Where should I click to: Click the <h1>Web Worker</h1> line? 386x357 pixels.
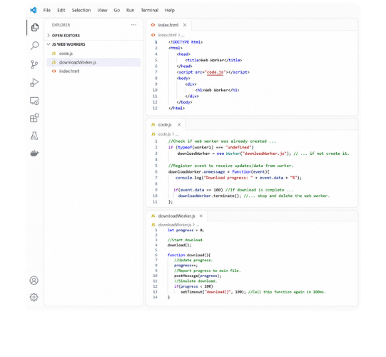tap(217, 90)
